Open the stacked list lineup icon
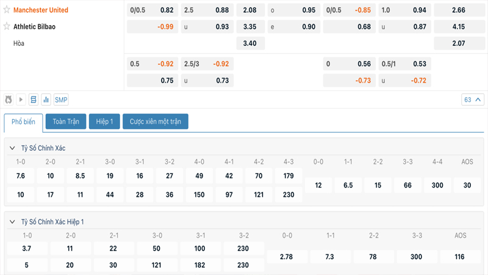 [x=34, y=100]
